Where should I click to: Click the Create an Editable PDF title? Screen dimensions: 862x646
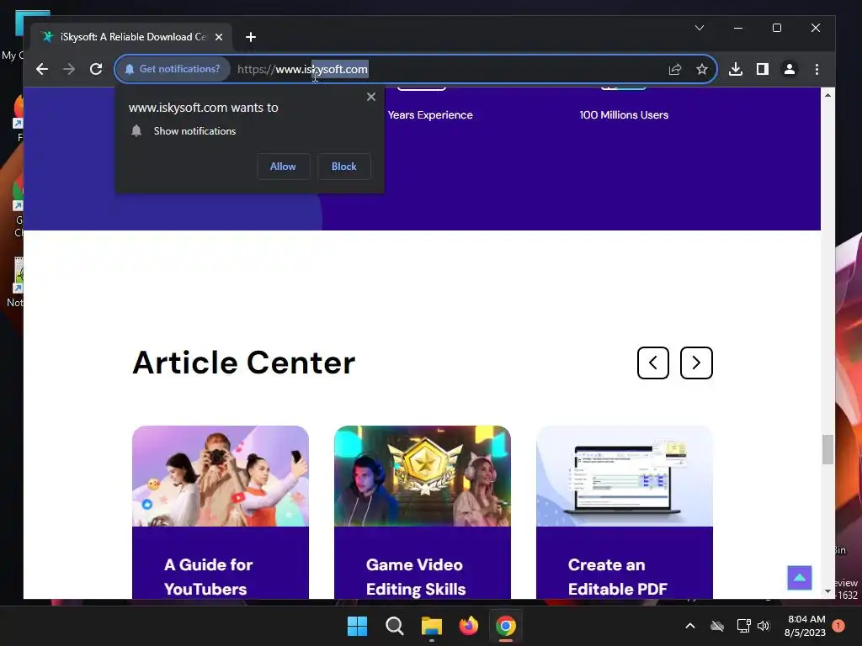pos(617,577)
